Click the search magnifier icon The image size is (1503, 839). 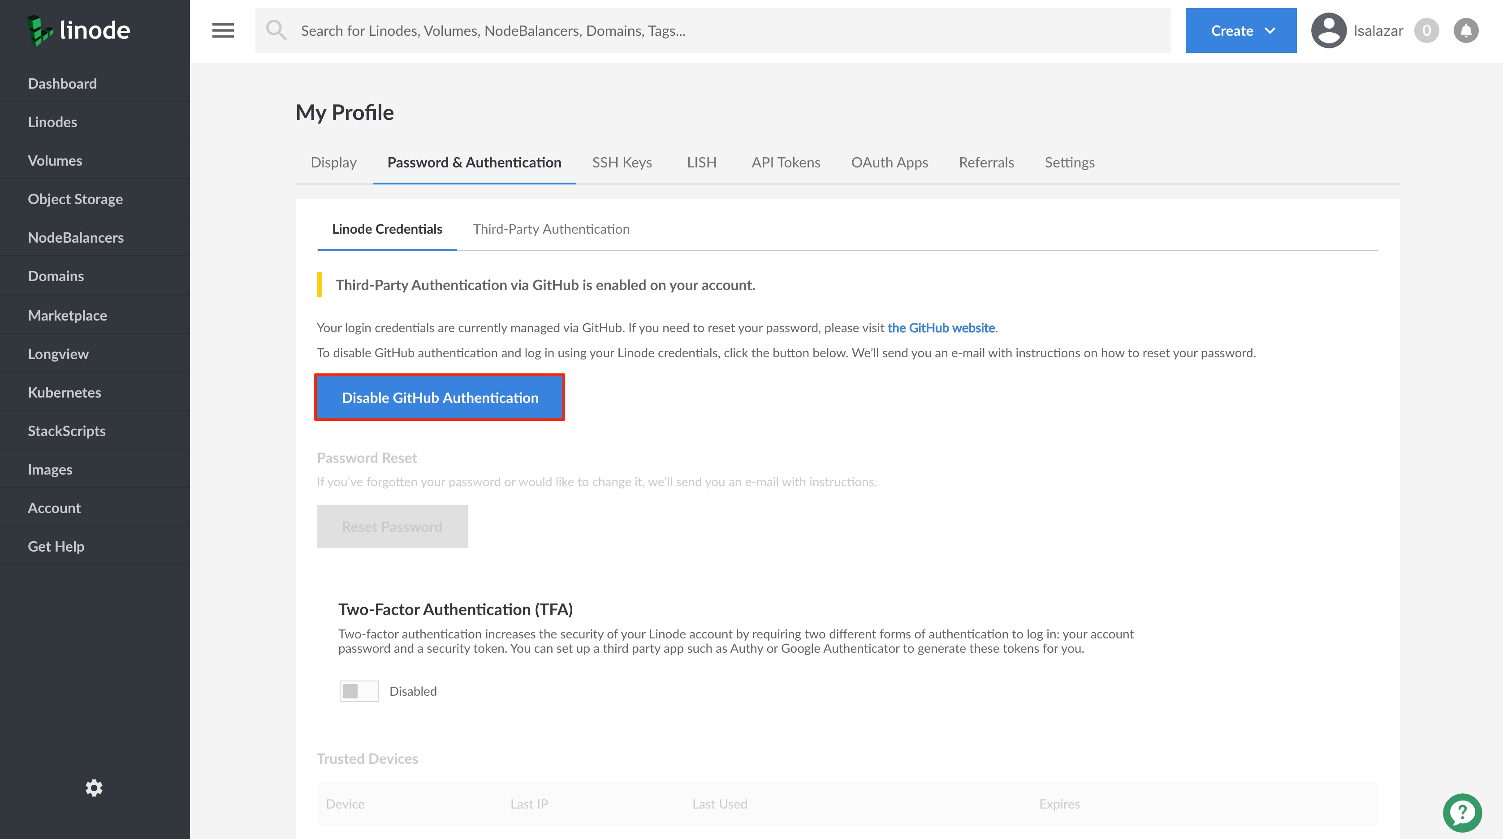click(276, 30)
